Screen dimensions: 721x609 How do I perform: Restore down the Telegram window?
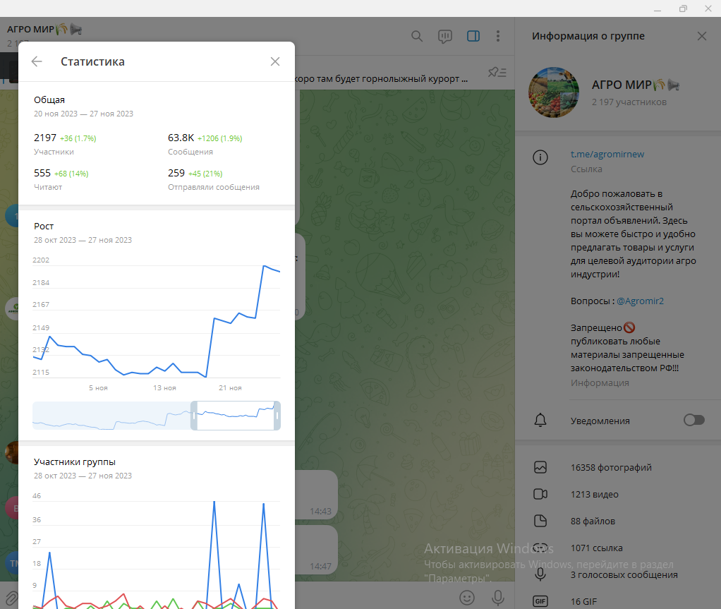(683, 8)
